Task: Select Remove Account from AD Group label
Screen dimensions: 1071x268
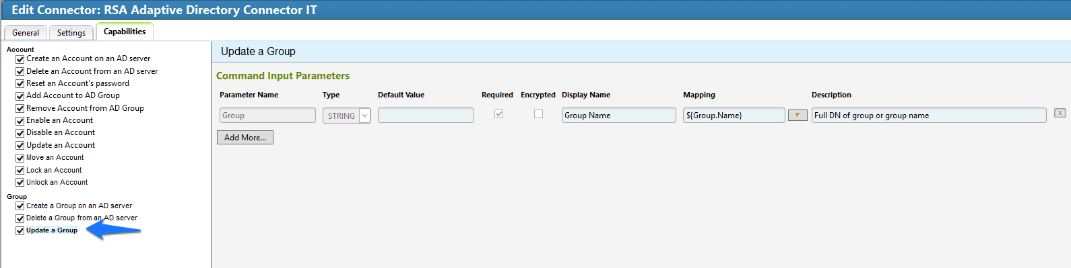Action: point(85,108)
